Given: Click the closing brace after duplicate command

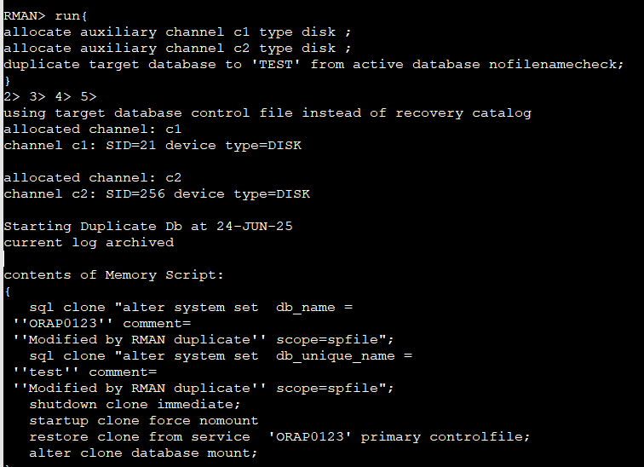Looking at the screenshot, I should [x=8, y=81].
